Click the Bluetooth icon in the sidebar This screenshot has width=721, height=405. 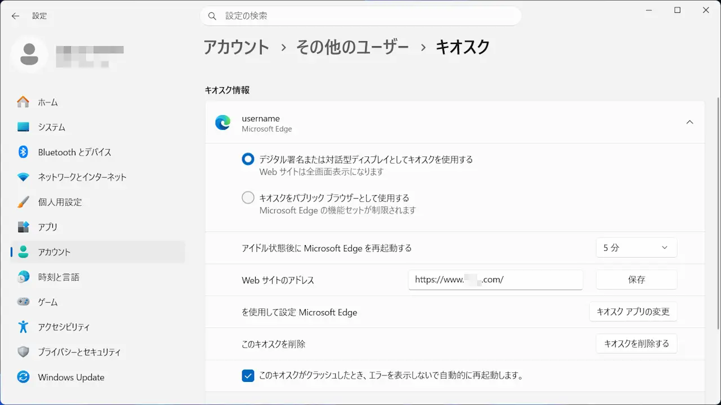(x=23, y=152)
